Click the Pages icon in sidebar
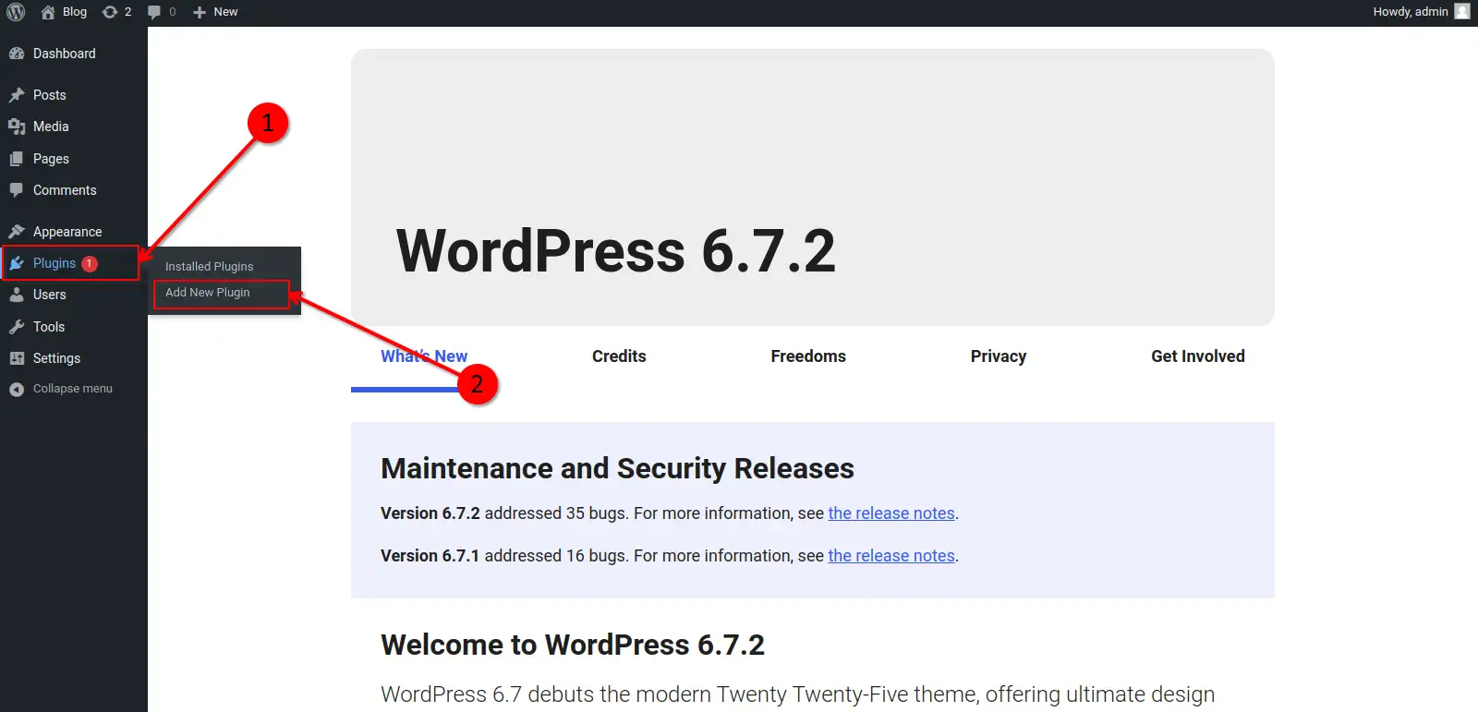The image size is (1478, 712). point(17,159)
